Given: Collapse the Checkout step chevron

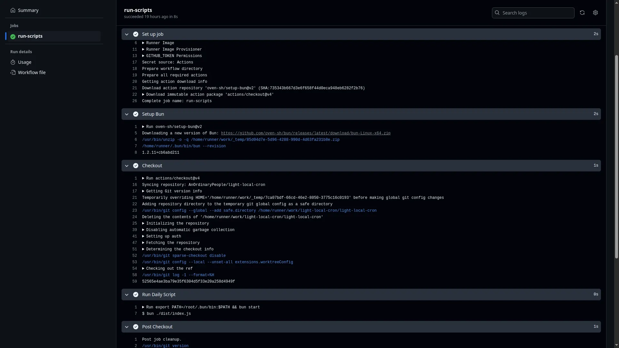Looking at the screenshot, I should point(127,166).
